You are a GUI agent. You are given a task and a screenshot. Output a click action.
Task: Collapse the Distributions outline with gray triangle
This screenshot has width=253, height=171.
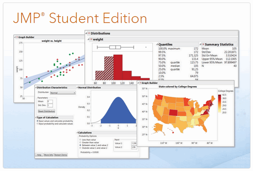click(x=86, y=33)
